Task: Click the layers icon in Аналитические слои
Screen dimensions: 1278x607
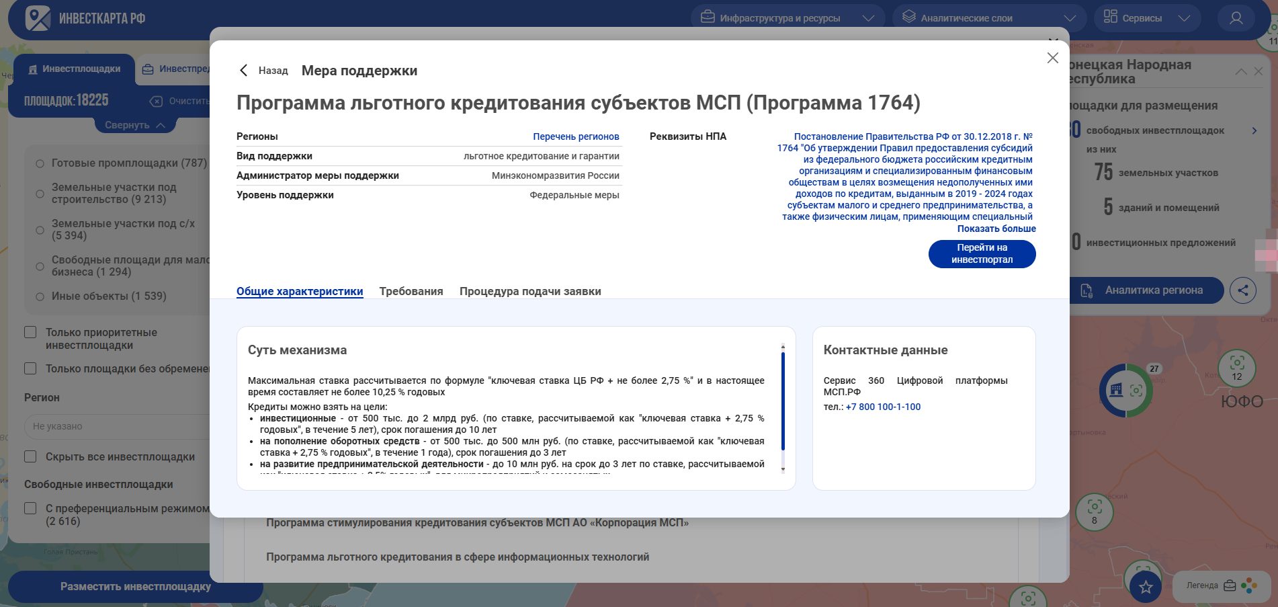Action: tap(908, 17)
